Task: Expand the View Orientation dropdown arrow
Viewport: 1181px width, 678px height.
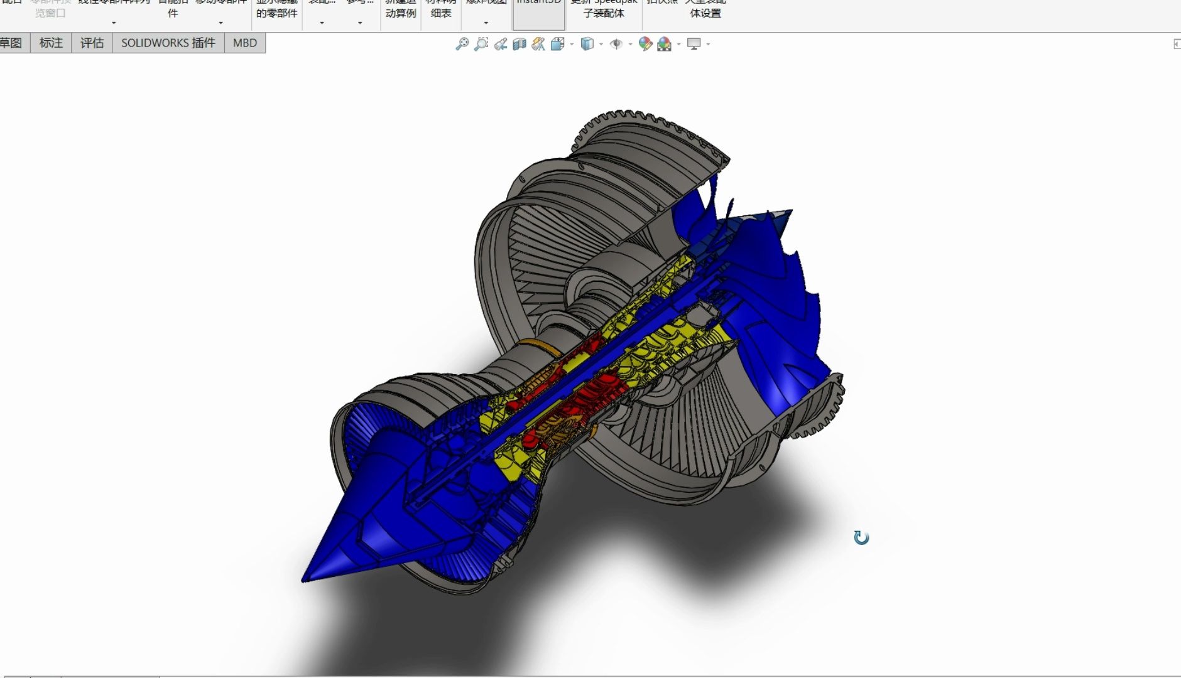Action: pyautogui.click(x=572, y=44)
